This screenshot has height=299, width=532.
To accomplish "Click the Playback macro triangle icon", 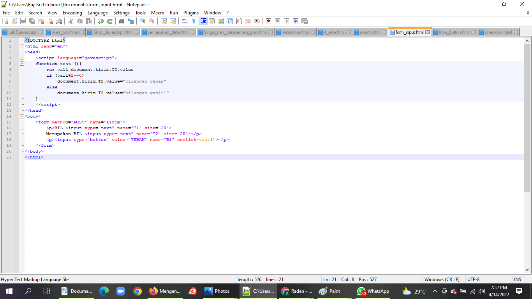I will (x=286, y=21).
